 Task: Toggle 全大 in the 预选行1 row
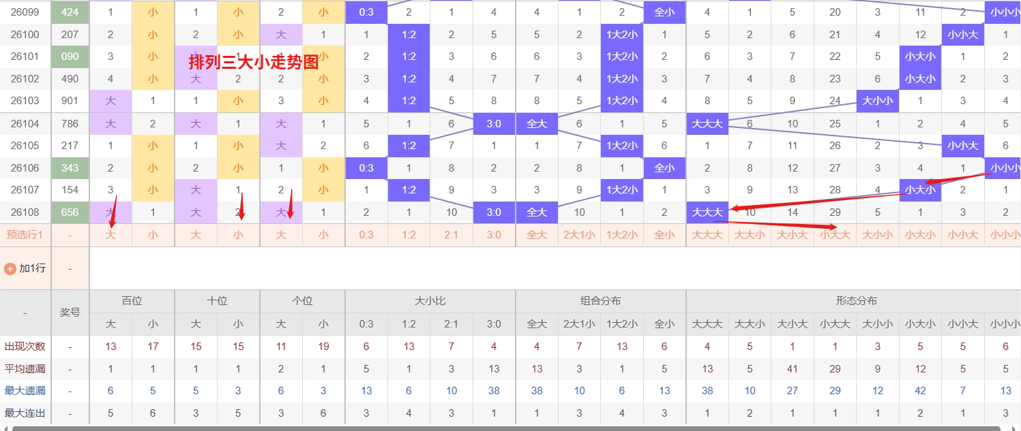click(537, 235)
